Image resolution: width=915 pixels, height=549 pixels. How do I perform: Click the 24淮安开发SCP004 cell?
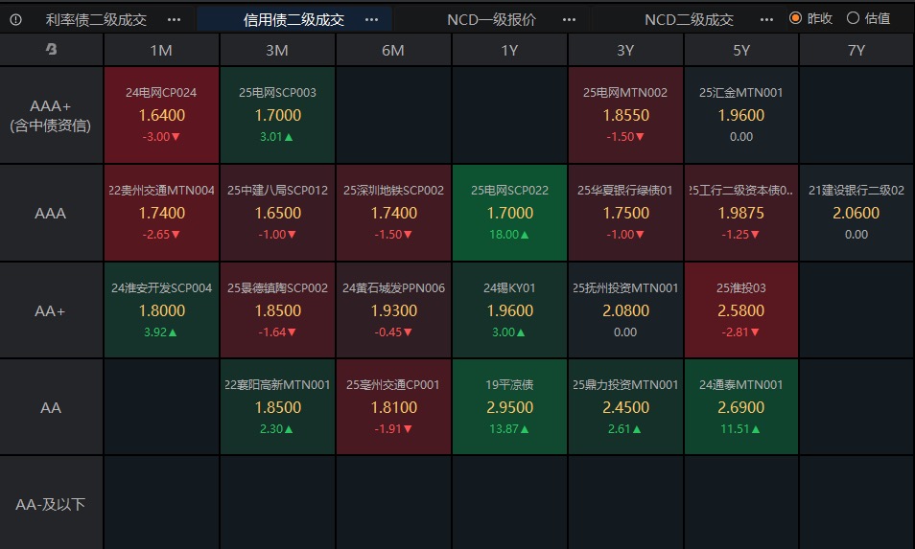tap(162, 310)
